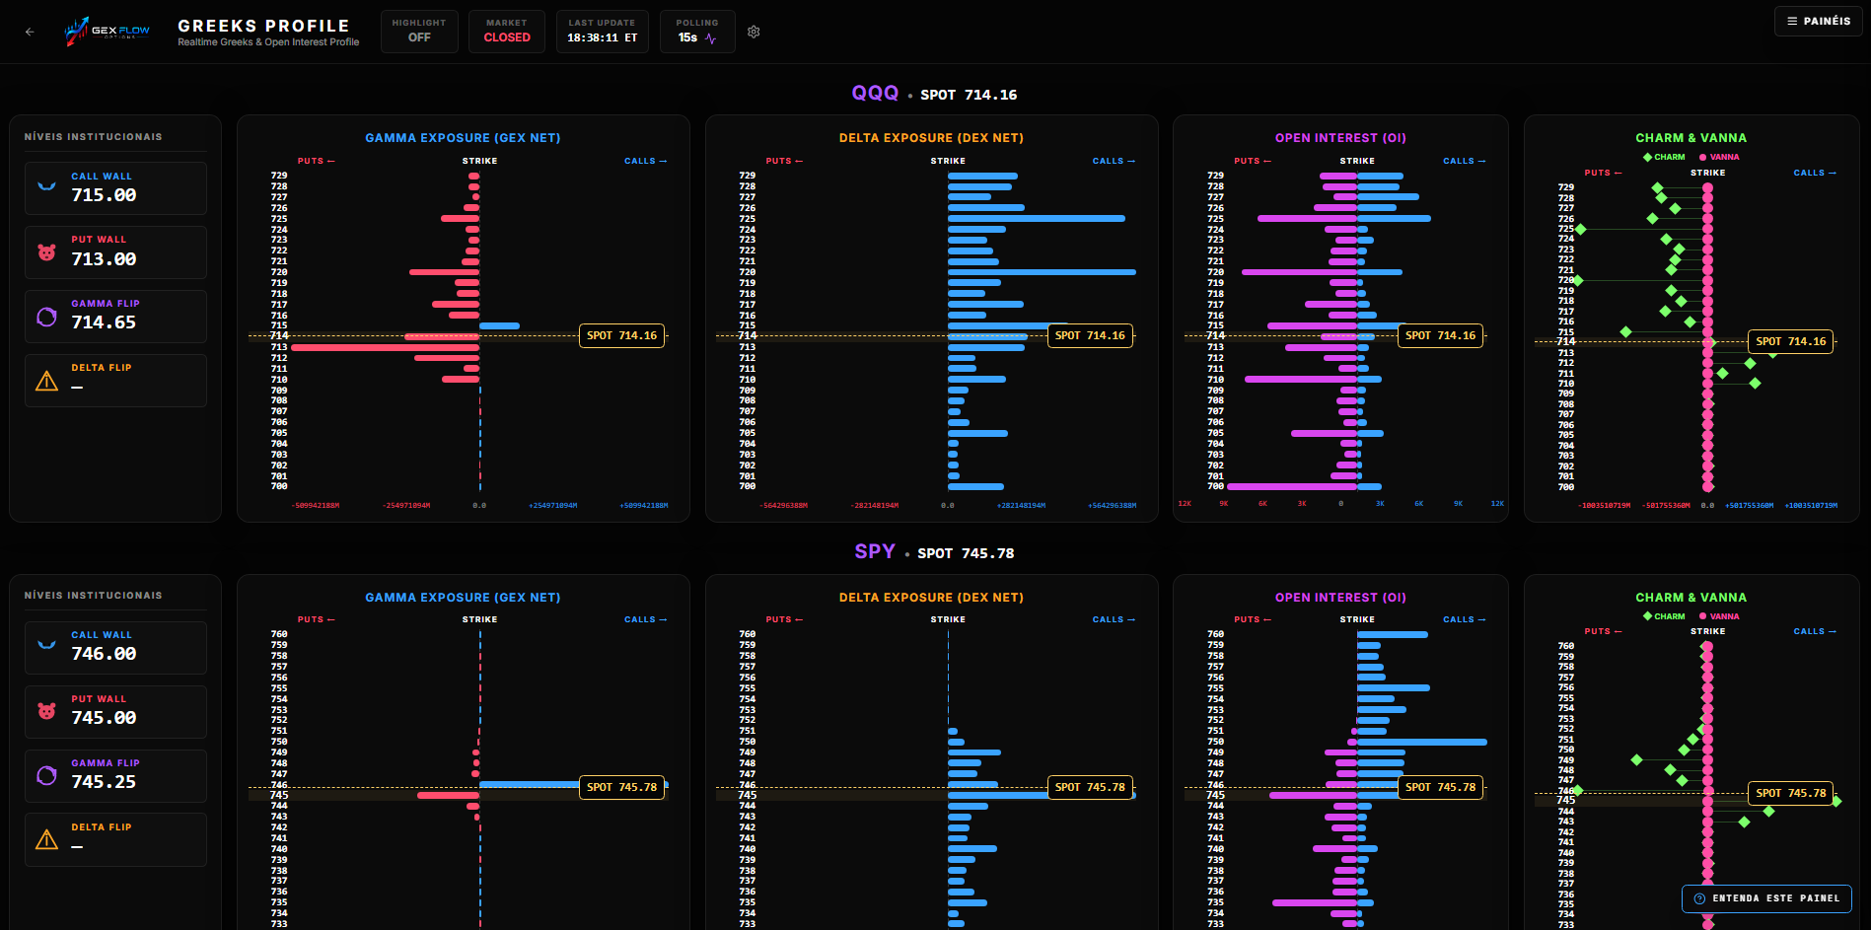The image size is (1871, 930).
Task: Open the Polling 15s interval control
Action: (697, 32)
